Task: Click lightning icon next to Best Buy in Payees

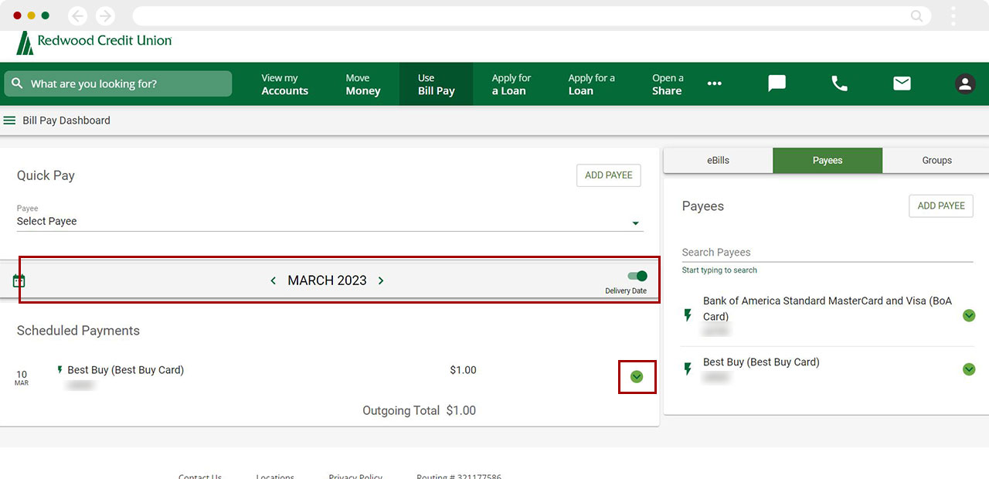Action: pos(688,369)
